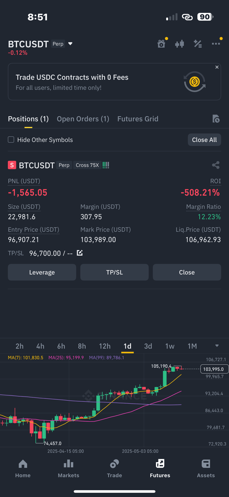Tap the Cross 75X margin mode
The image size is (229, 497).
[87, 165]
